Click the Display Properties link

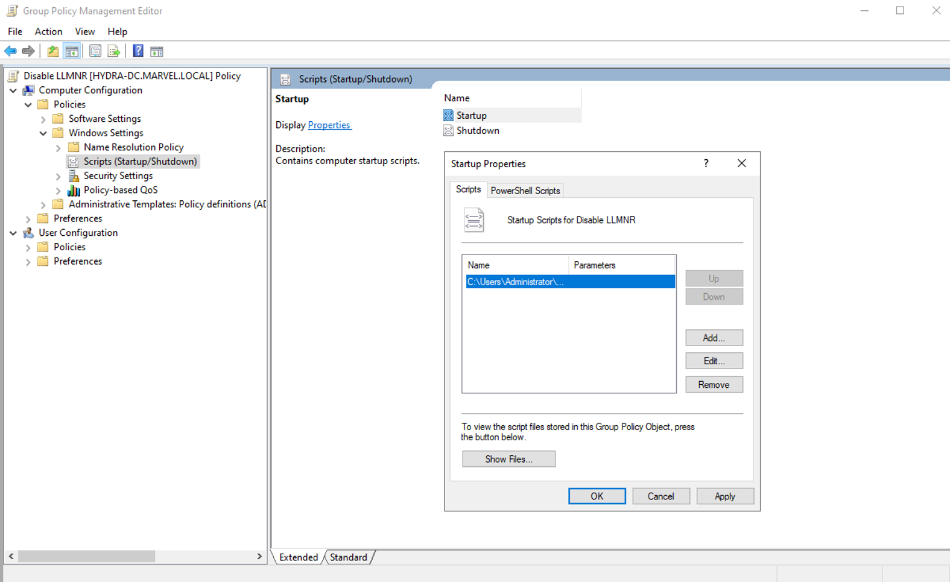coord(329,125)
